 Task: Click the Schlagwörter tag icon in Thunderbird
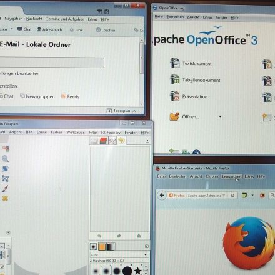tap(136, 30)
